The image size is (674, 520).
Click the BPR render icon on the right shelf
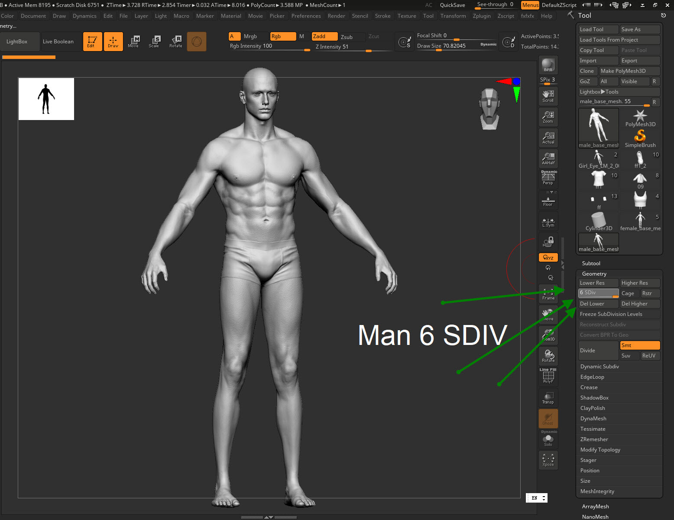pyautogui.click(x=548, y=65)
